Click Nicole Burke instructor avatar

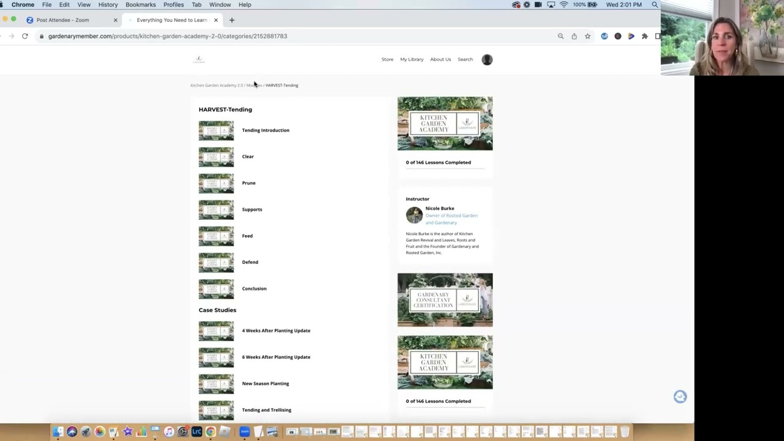(414, 215)
